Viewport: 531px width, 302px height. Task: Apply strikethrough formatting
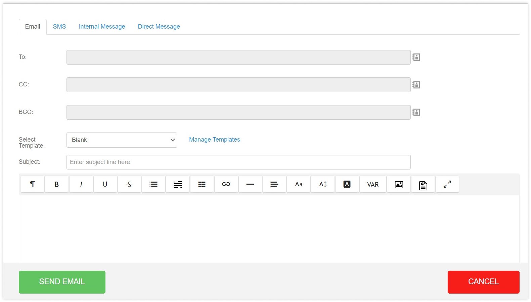(129, 184)
